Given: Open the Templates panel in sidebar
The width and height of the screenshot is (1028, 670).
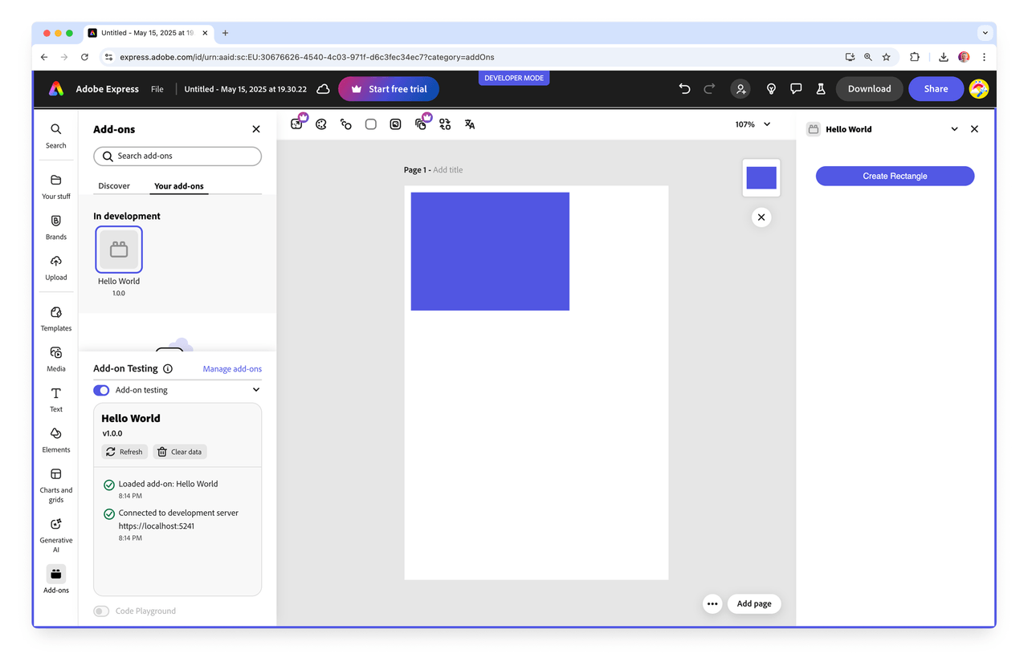Looking at the screenshot, I should pyautogui.click(x=55, y=318).
